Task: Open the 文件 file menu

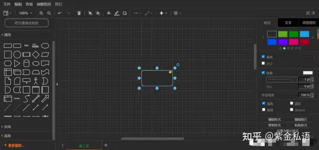Action: click(x=7, y=4)
